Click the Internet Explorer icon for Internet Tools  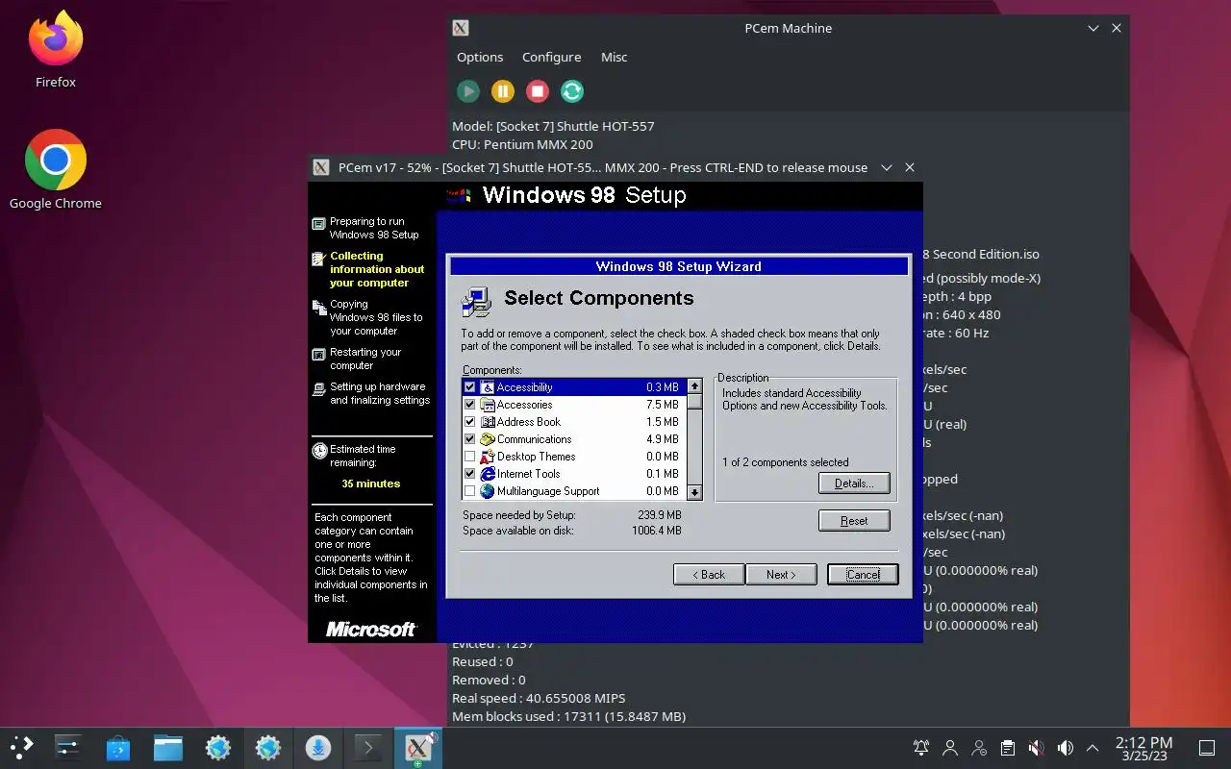[x=487, y=474]
